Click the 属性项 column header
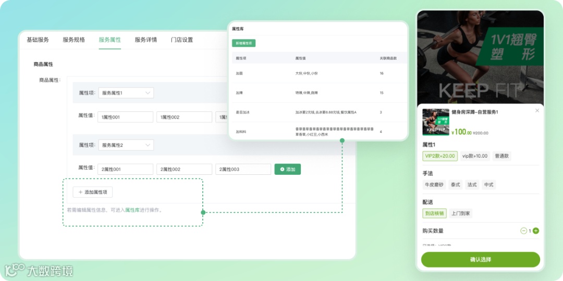Viewport: 563px width, 281px height. pos(241,58)
